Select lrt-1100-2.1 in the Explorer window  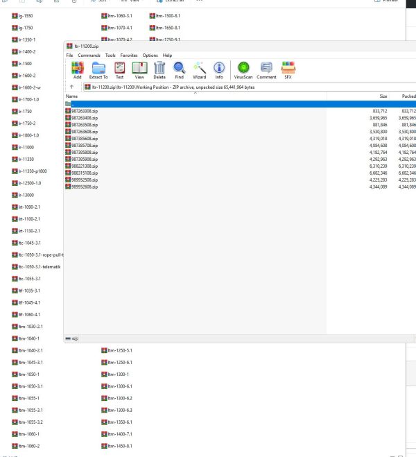tap(26, 219)
